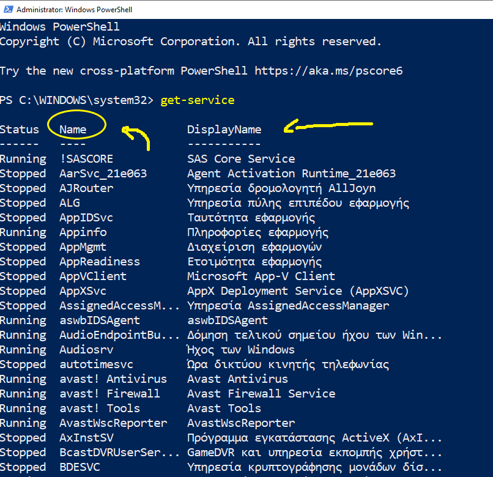Click the typed get-service command
The width and height of the screenshot is (493, 477).
[197, 100]
